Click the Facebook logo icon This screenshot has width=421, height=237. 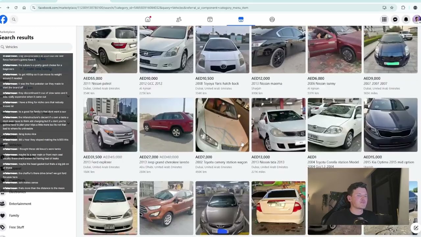pos(3,19)
